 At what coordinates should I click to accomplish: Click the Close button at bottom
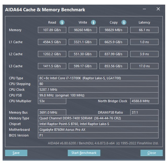152,153
